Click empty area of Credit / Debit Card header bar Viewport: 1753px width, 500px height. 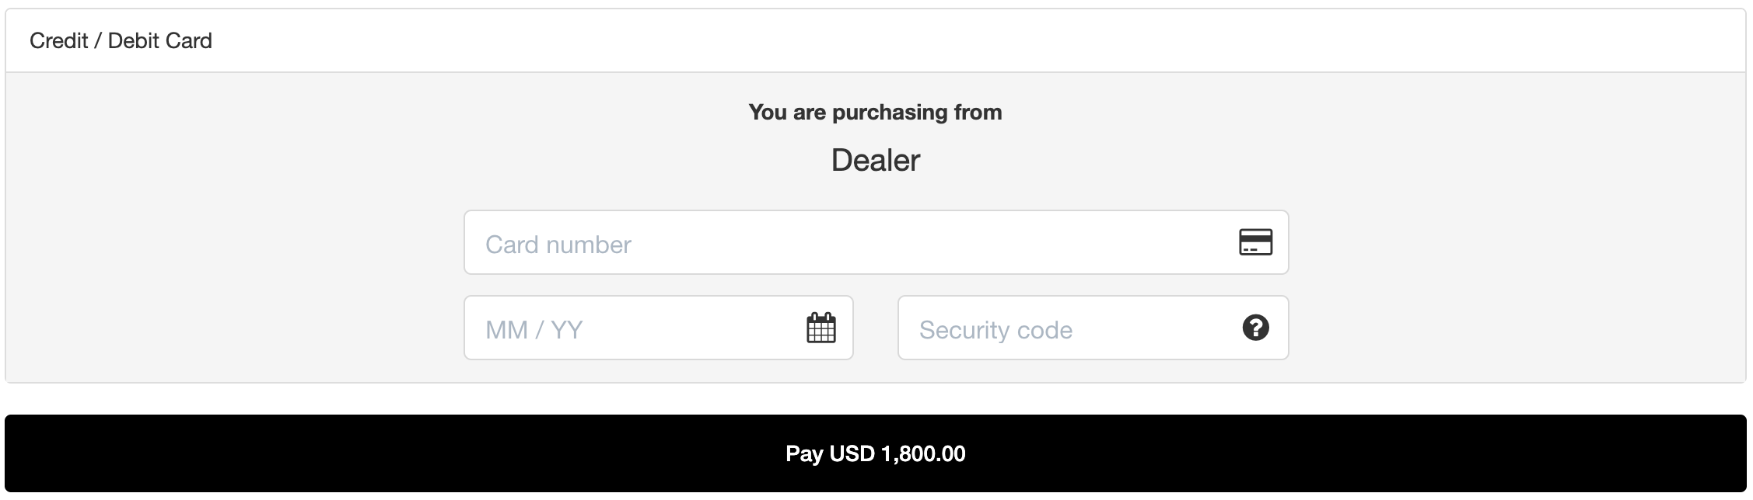(x=933, y=40)
